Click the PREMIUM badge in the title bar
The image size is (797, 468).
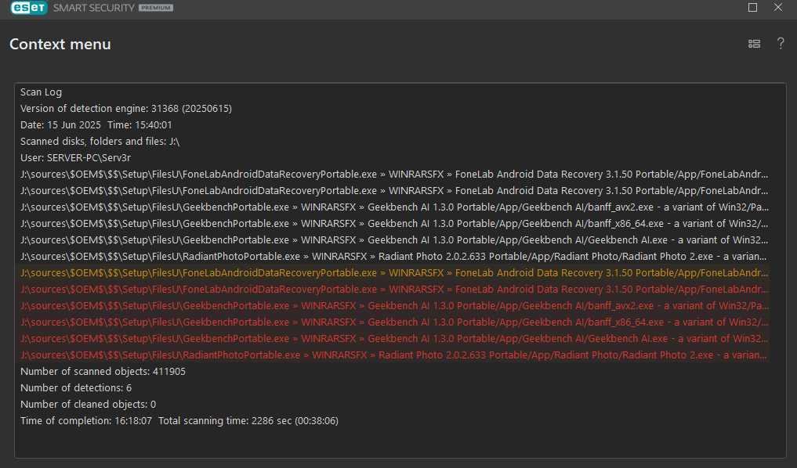point(156,8)
